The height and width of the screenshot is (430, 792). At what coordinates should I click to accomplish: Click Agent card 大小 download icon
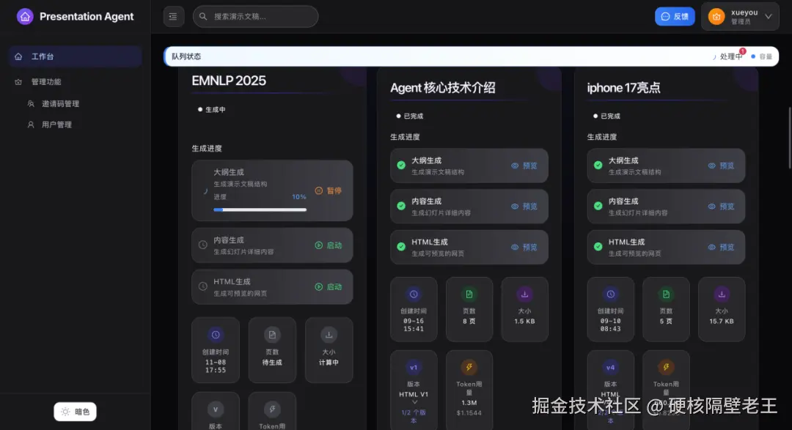[525, 294]
